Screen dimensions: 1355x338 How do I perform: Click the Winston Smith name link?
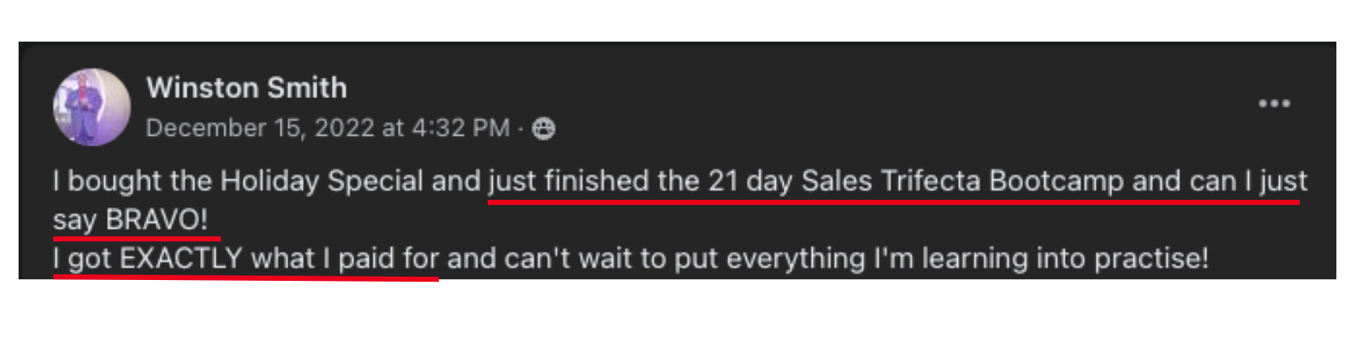[x=246, y=87]
